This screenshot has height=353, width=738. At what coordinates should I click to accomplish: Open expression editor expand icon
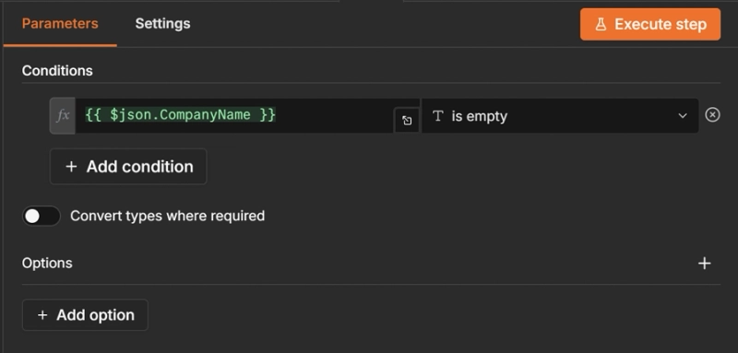tap(407, 121)
